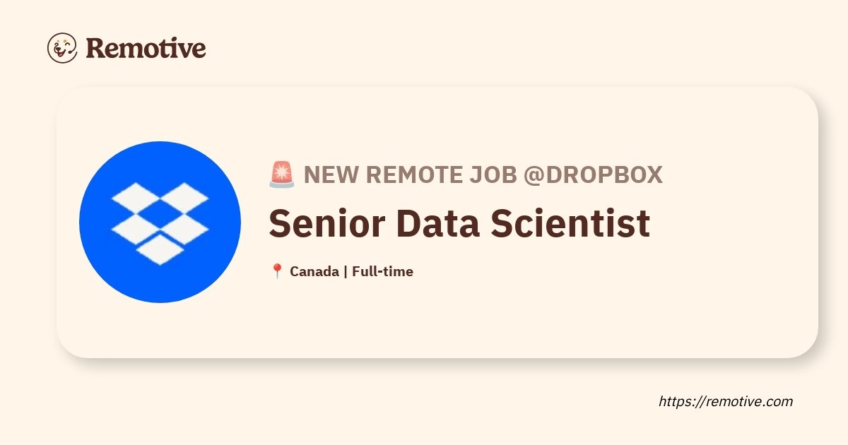
Task: Click the separator between Canada and Full-time
Action: pos(346,271)
